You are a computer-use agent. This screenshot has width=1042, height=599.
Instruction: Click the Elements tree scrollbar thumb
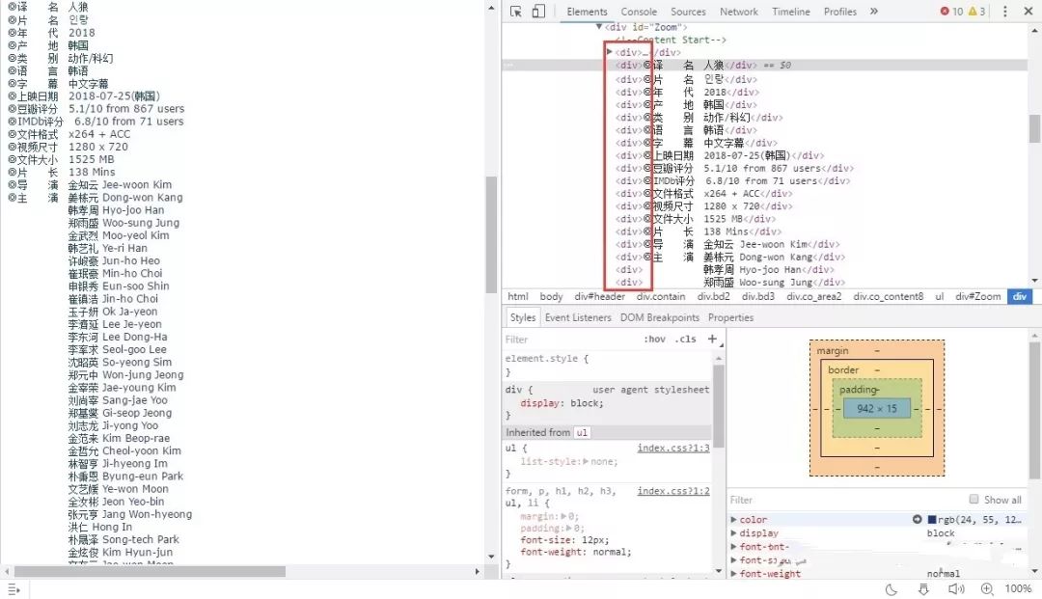[1034, 127]
